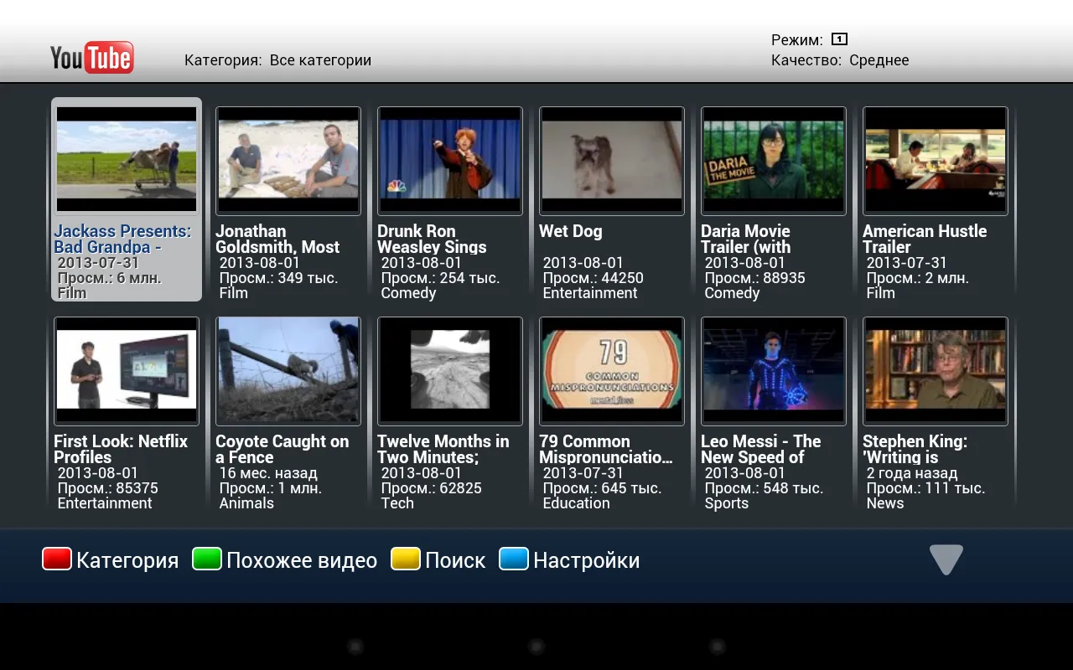Click the "Sports" category under Leo Messi
1073x670 pixels.
[x=727, y=503]
